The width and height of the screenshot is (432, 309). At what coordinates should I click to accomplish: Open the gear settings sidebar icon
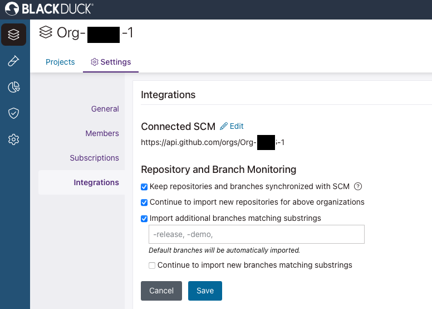point(14,139)
